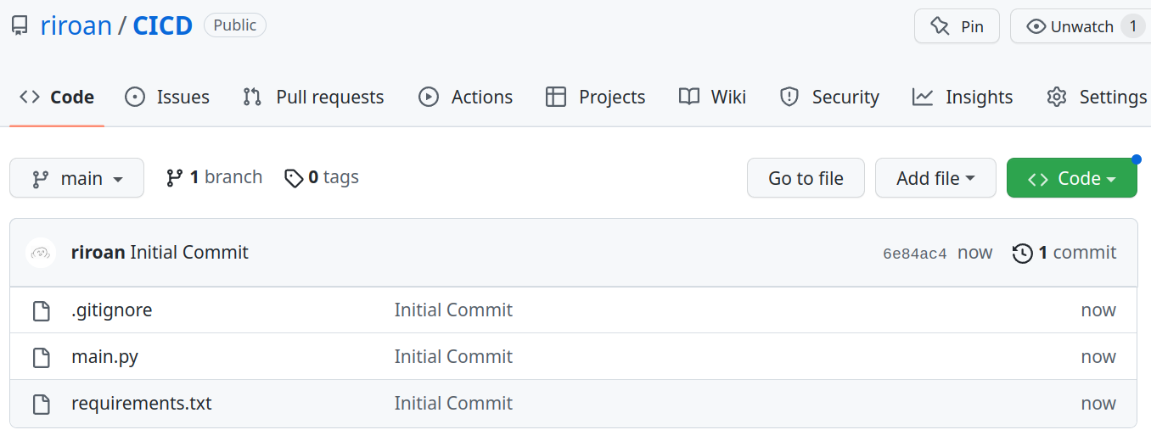Pin the CICD repository
This screenshot has height=441, width=1151.
click(957, 26)
